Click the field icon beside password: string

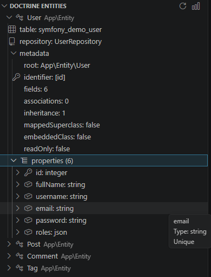click(28, 220)
